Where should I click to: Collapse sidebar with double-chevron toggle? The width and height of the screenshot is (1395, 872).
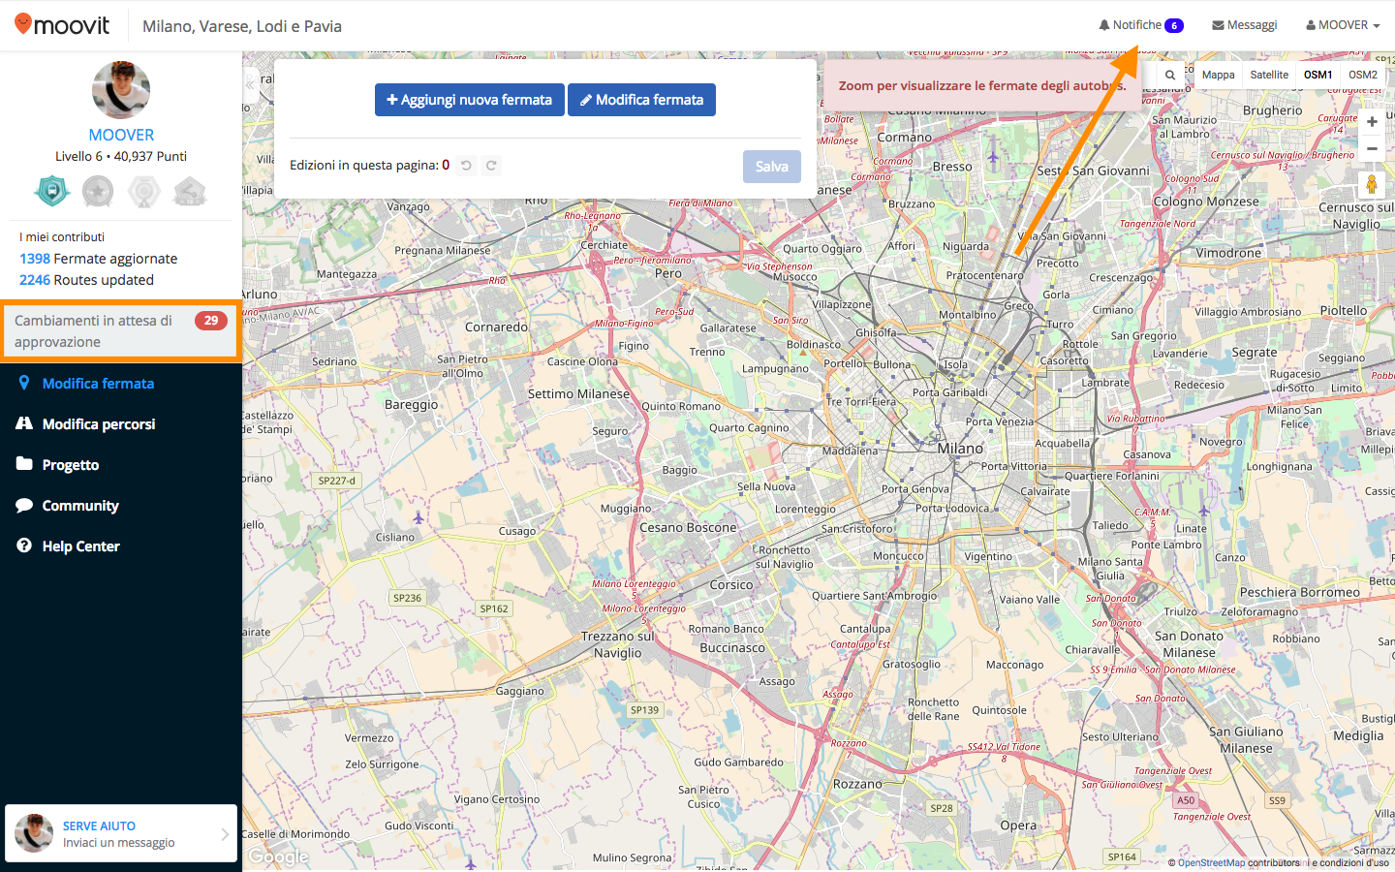pyautogui.click(x=251, y=84)
